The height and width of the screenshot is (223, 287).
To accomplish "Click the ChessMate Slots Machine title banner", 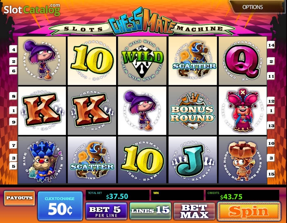I will click(142, 23).
